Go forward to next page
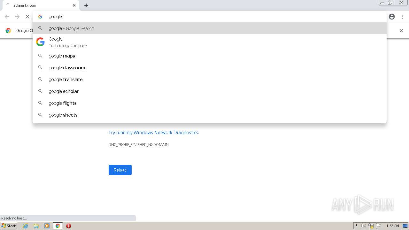 17,17
